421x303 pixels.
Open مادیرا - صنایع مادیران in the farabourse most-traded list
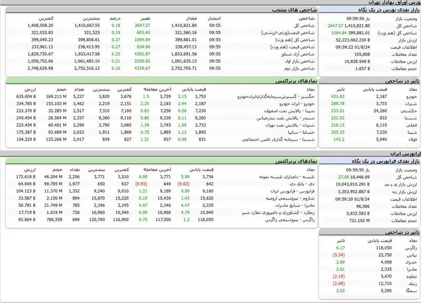[295, 206]
